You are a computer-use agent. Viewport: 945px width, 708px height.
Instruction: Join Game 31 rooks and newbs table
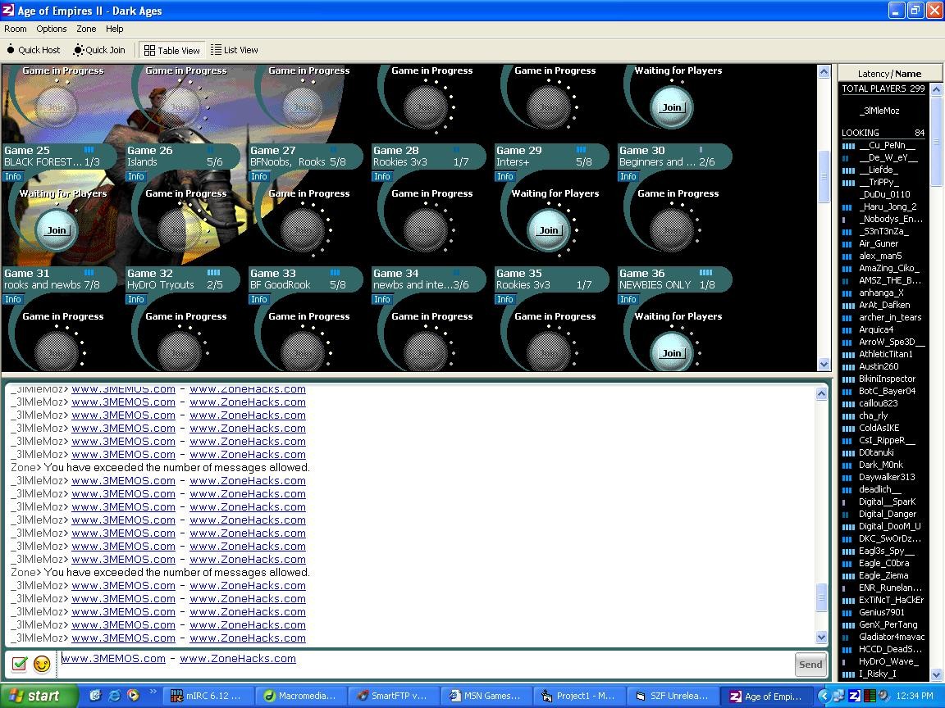point(56,230)
